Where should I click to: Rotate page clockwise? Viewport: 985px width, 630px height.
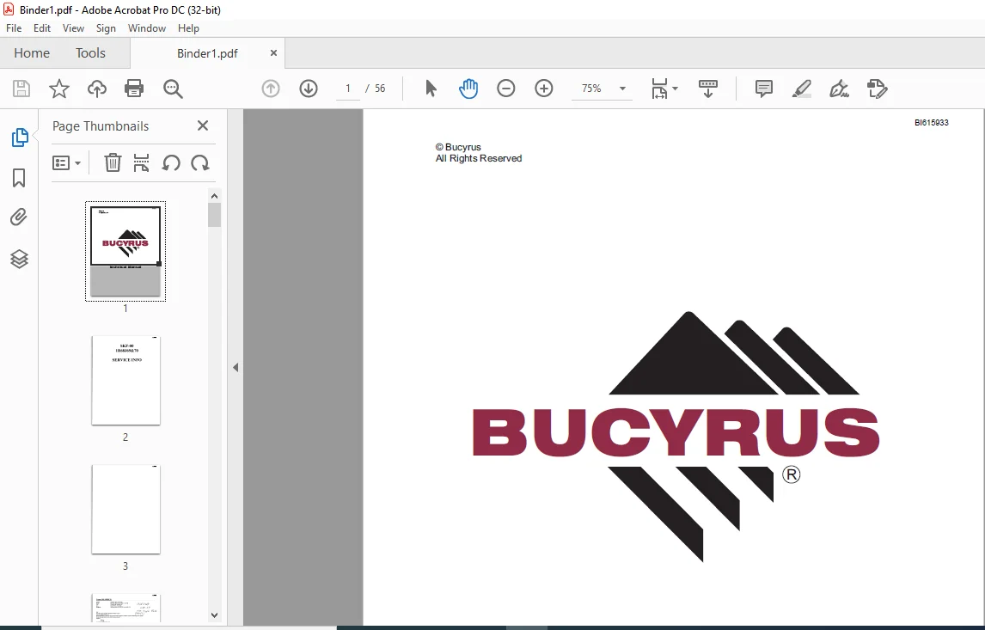coord(200,163)
